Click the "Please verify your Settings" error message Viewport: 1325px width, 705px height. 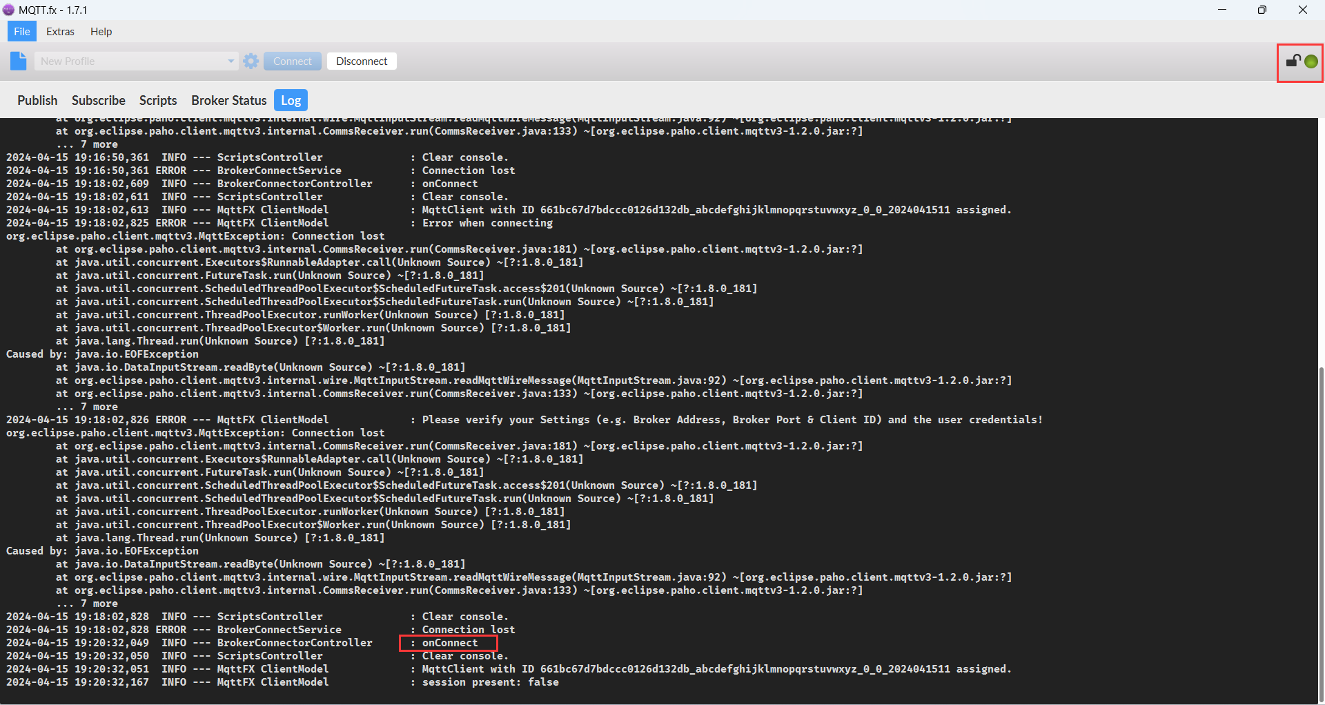(732, 420)
